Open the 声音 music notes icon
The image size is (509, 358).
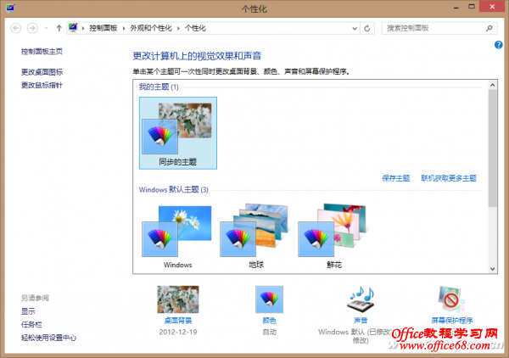click(x=361, y=299)
